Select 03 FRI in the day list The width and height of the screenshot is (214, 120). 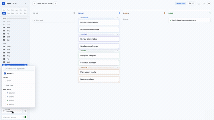point(14,34)
